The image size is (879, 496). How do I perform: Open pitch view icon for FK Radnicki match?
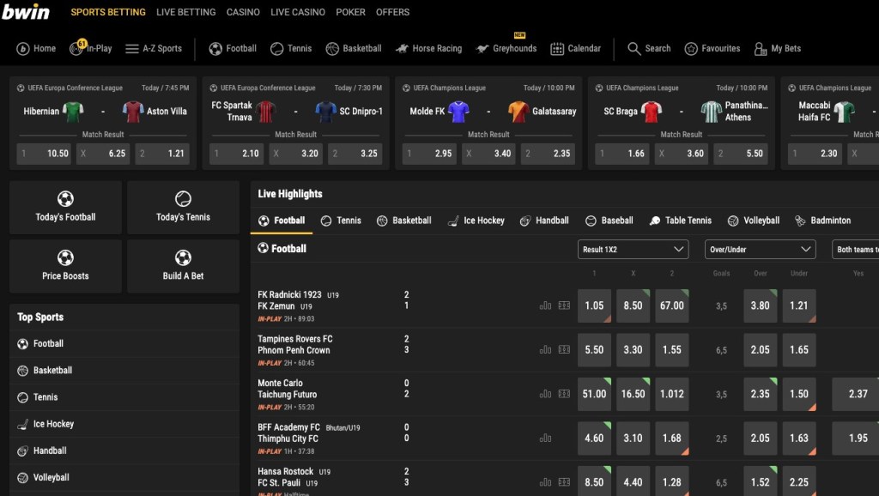pos(564,305)
